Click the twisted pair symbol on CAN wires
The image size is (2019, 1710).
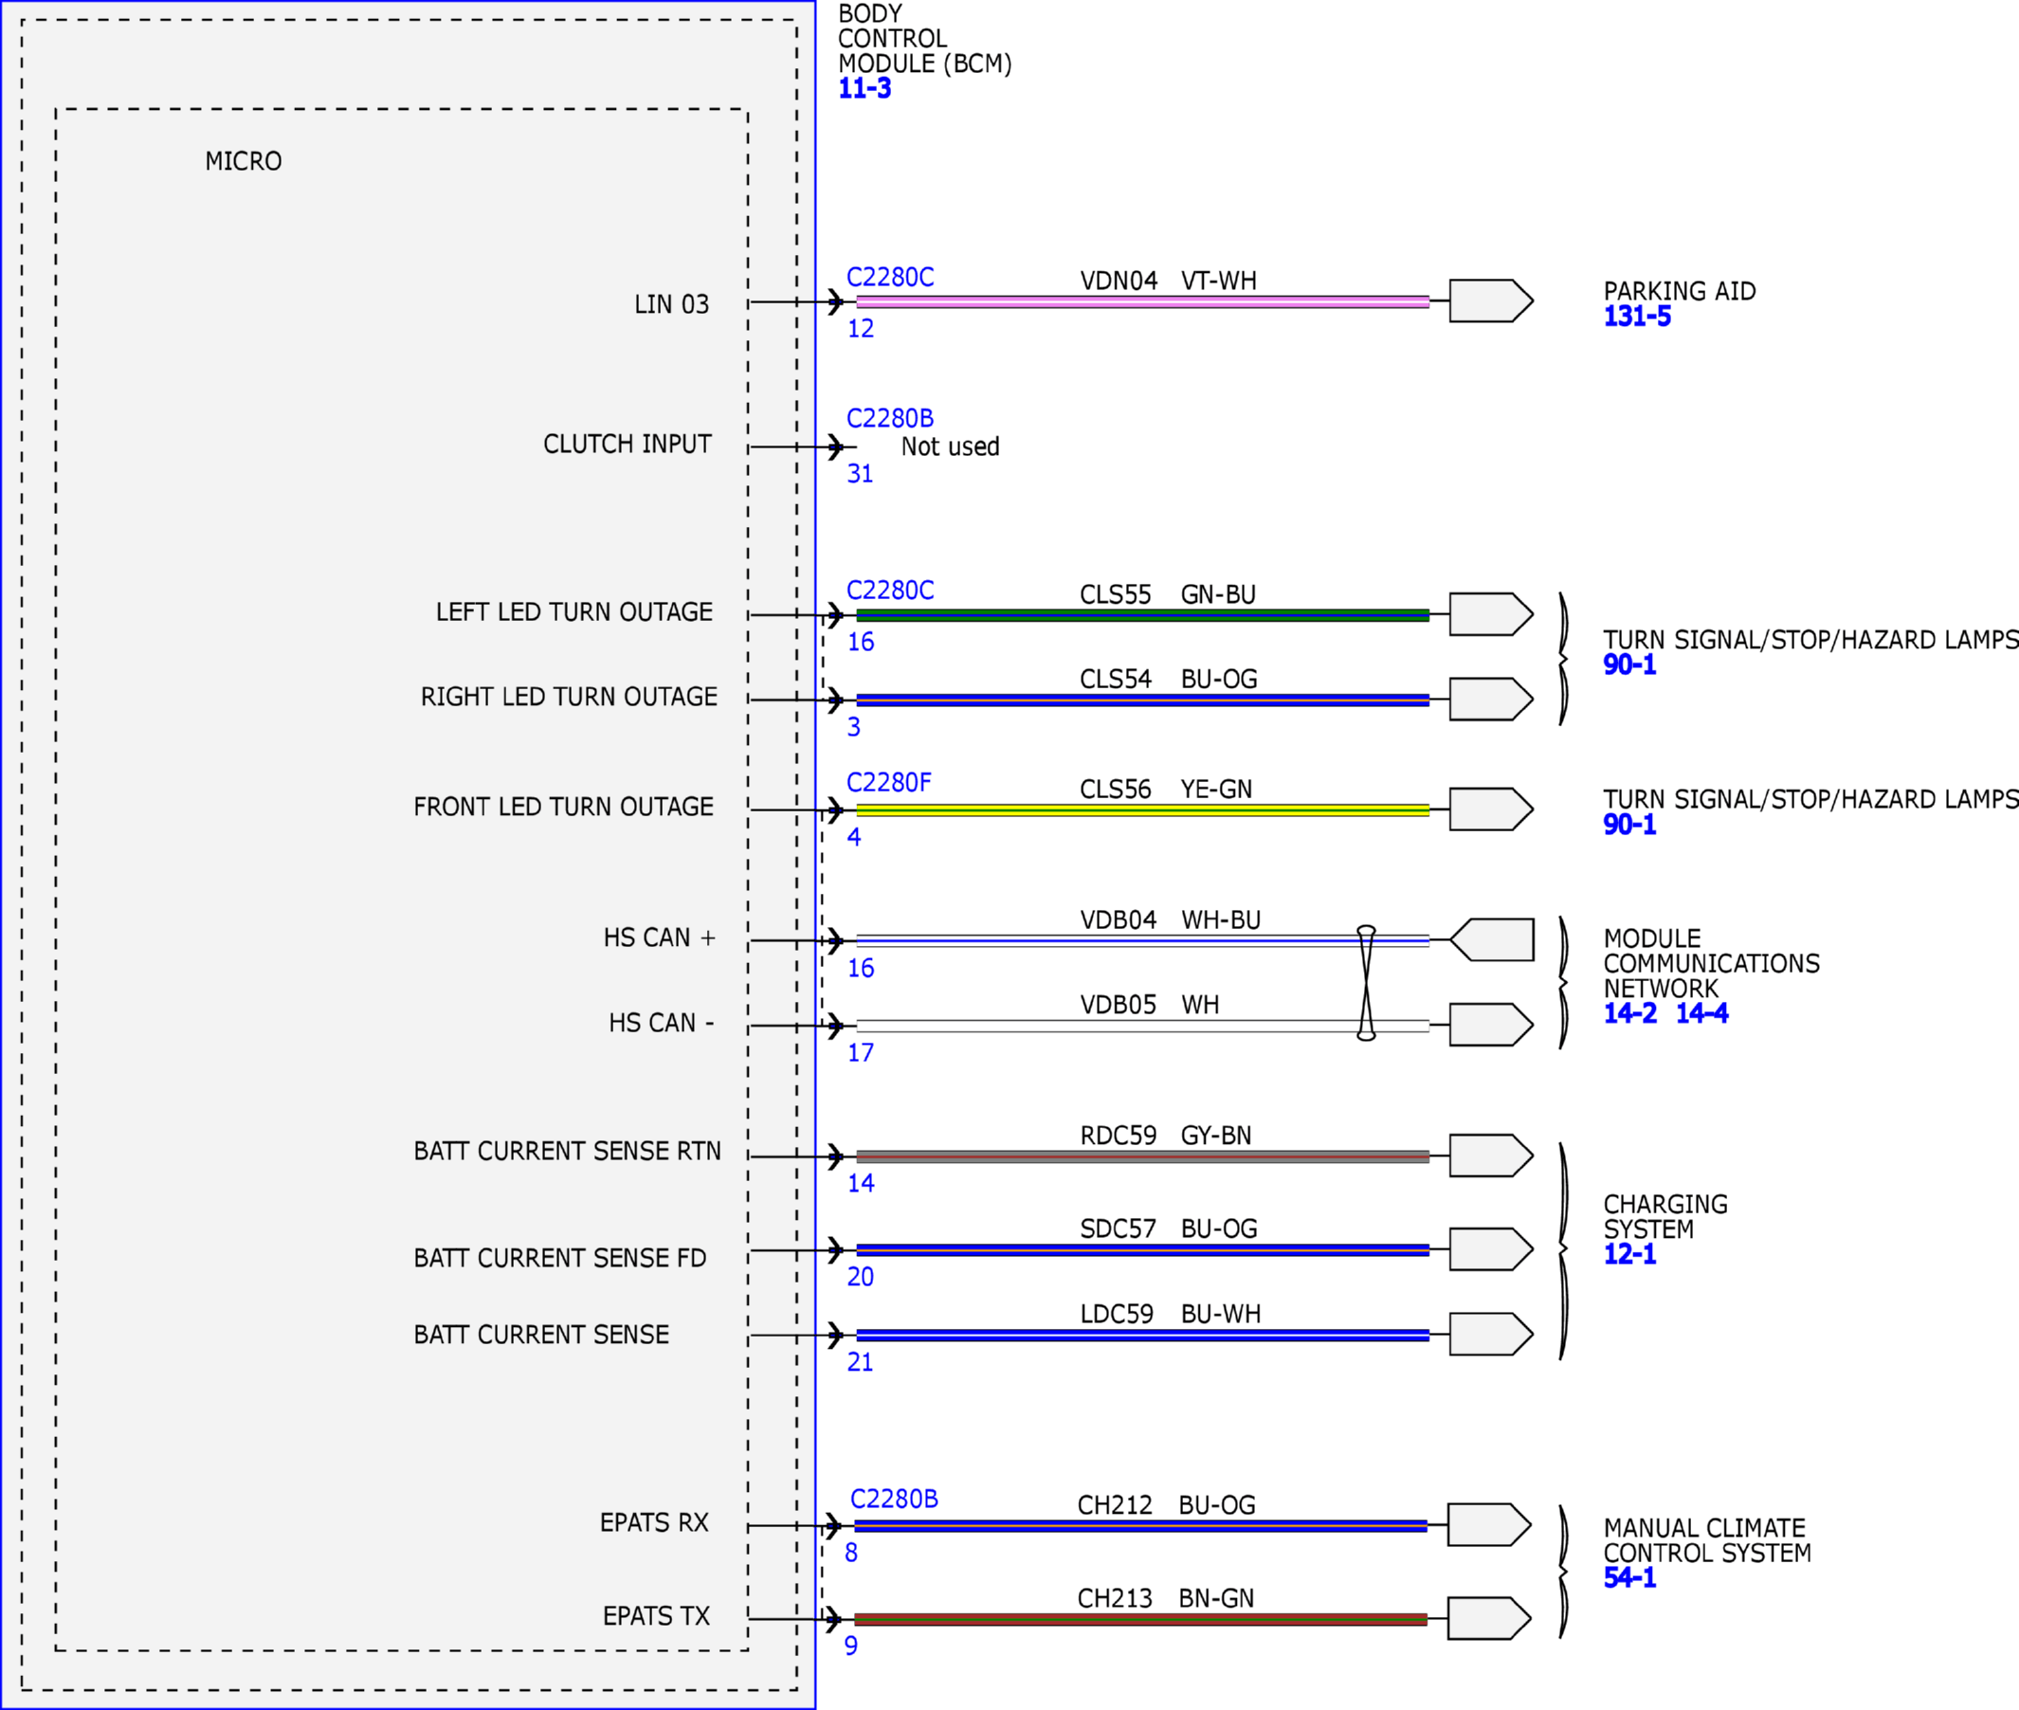coord(1366,983)
